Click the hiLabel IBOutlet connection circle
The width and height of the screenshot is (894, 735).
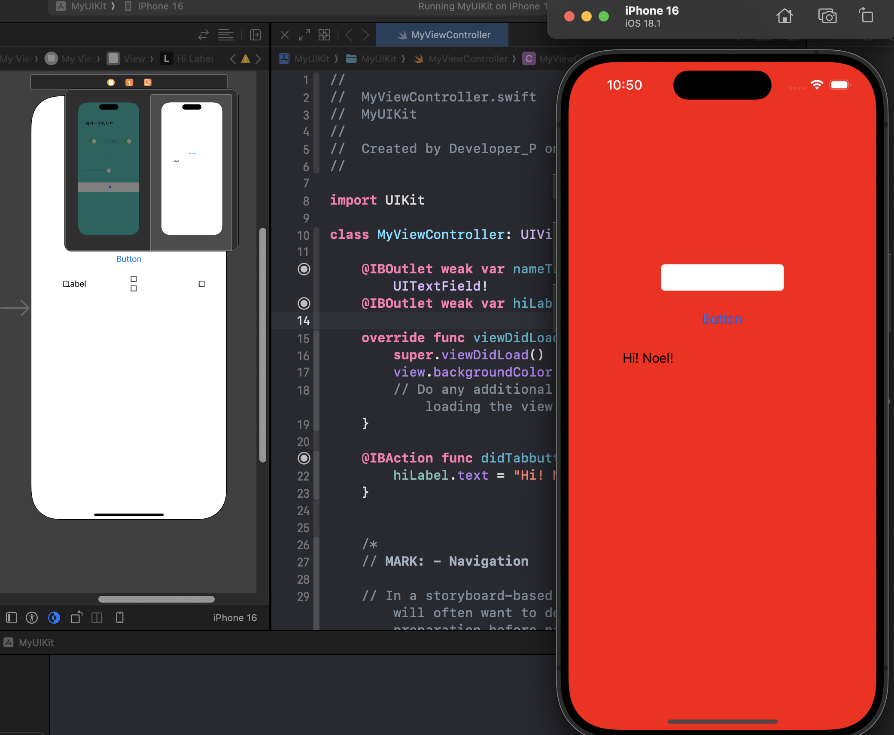304,303
